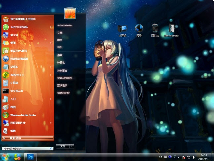Image resolution: width=214 pixels, height=161 pixels.
Task: Click the volume speaker icon in the system tray
Action: click(193, 157)
